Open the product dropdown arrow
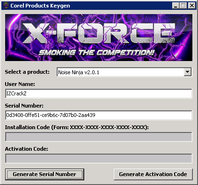This screenshot has height=185, width=198. (187, 72)
